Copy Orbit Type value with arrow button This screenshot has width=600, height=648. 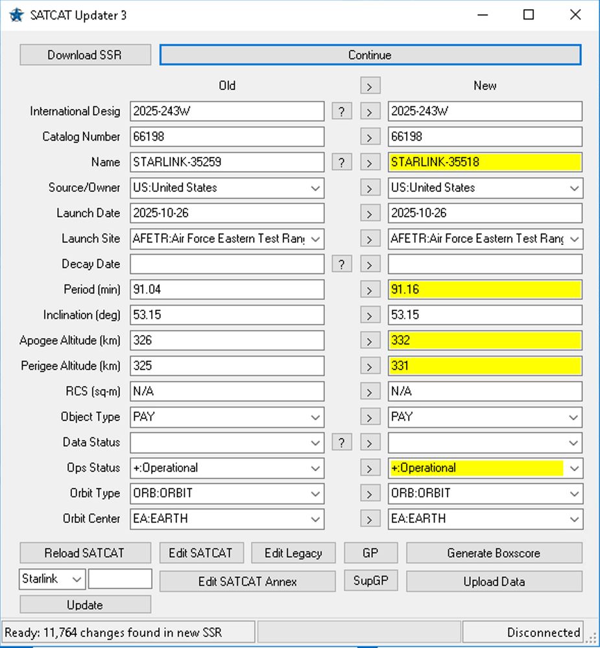[x=370, y=494]
